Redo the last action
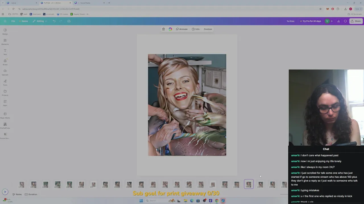364x204 pixels. [x=61, y=21]
